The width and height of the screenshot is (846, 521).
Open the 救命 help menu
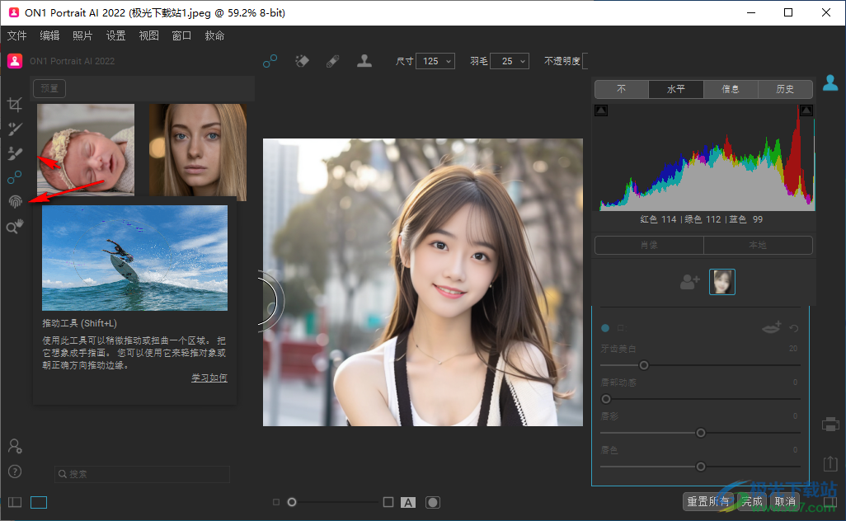pos(214,35)
